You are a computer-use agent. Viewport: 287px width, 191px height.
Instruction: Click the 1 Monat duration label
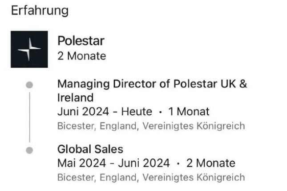(x=189, y=111)
